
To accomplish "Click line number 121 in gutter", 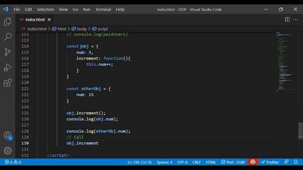I will pos(25,89).
